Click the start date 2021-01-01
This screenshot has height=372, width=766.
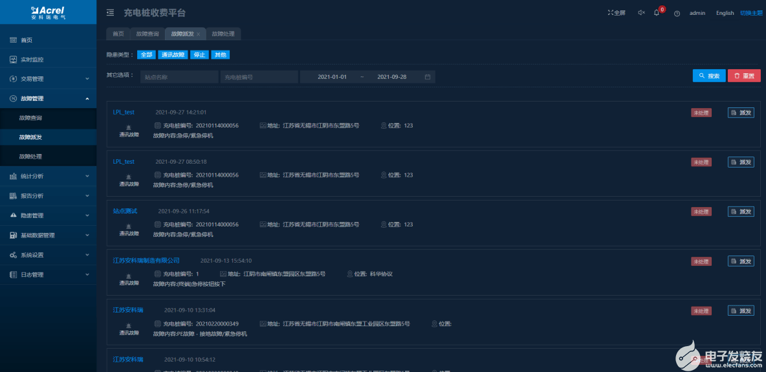pos(332,77)
